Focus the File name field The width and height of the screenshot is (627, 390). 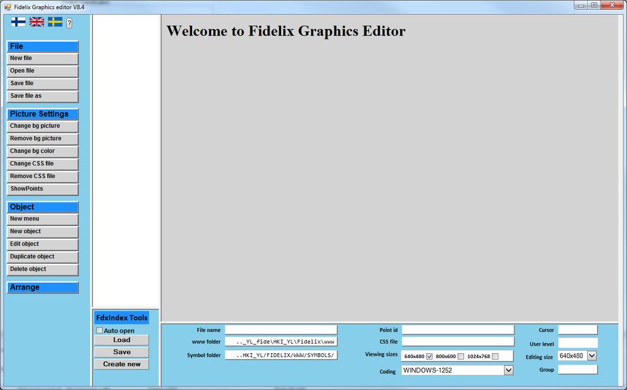tap(281, 330)
